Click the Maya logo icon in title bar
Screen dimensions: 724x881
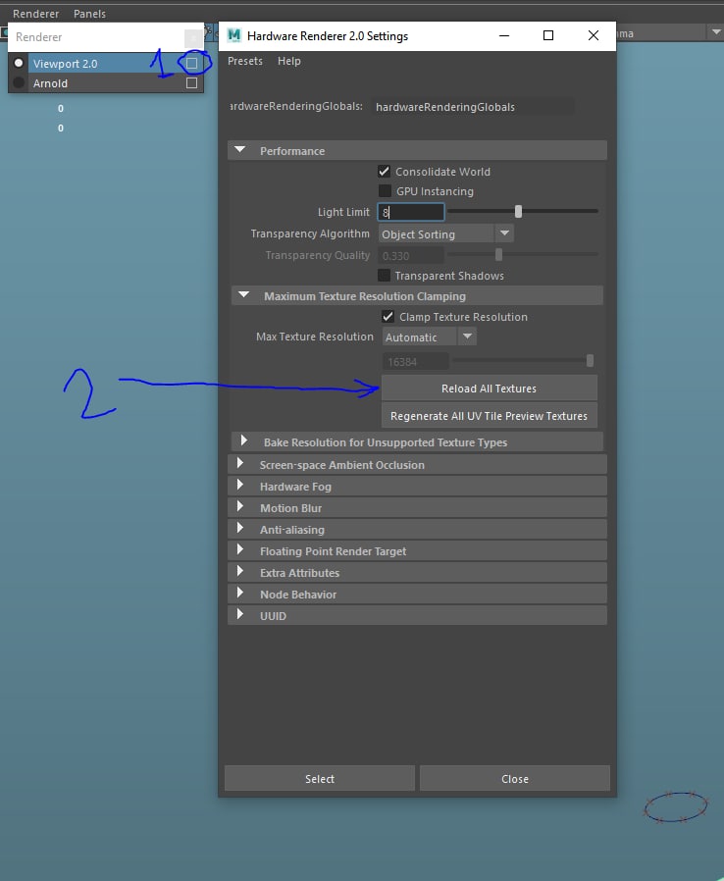(233, 35)
